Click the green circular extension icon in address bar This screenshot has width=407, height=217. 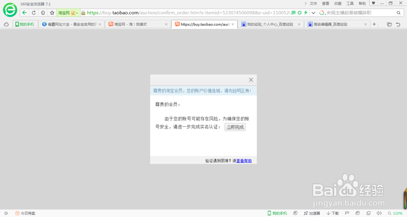pos(300,13)
